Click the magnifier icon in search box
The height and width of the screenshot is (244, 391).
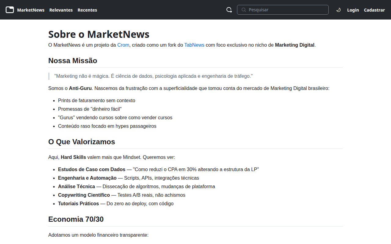[244, 10]
